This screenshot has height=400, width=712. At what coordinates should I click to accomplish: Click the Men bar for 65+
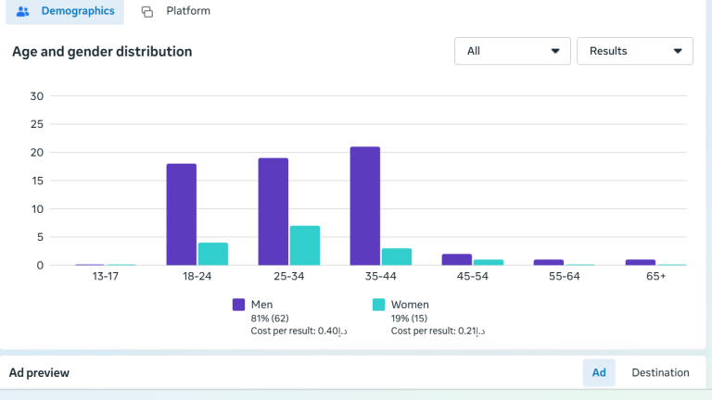tap(642, 262)
